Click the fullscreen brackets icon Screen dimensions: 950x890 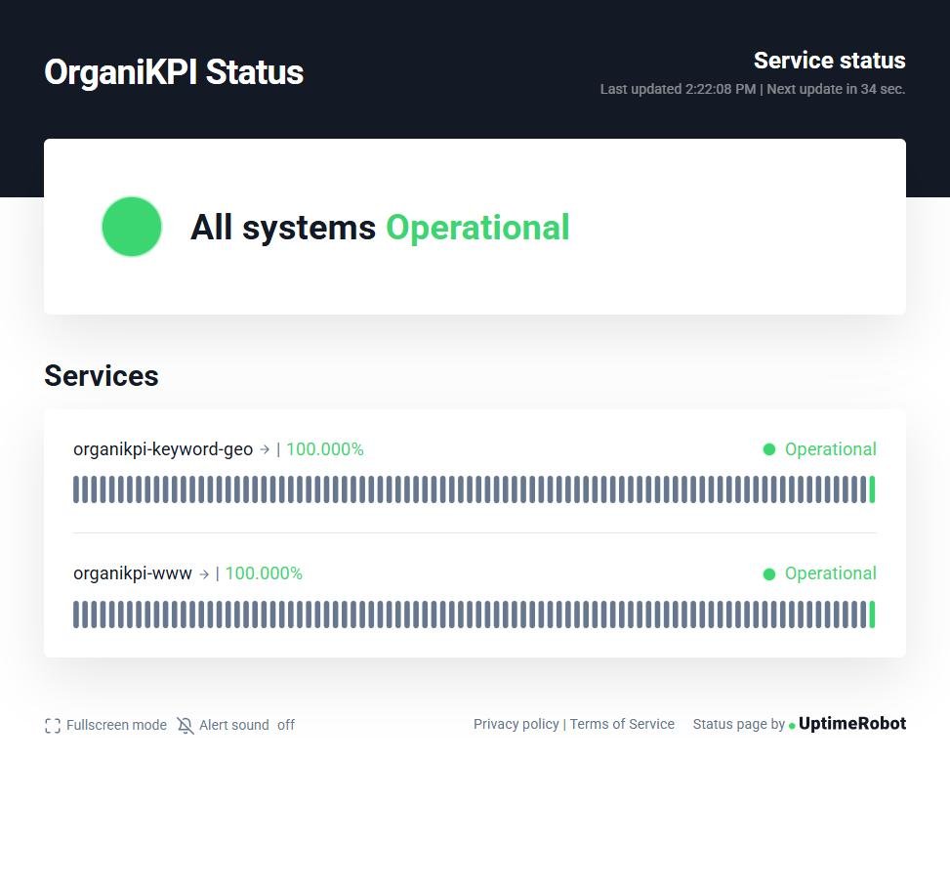[53, 726]
